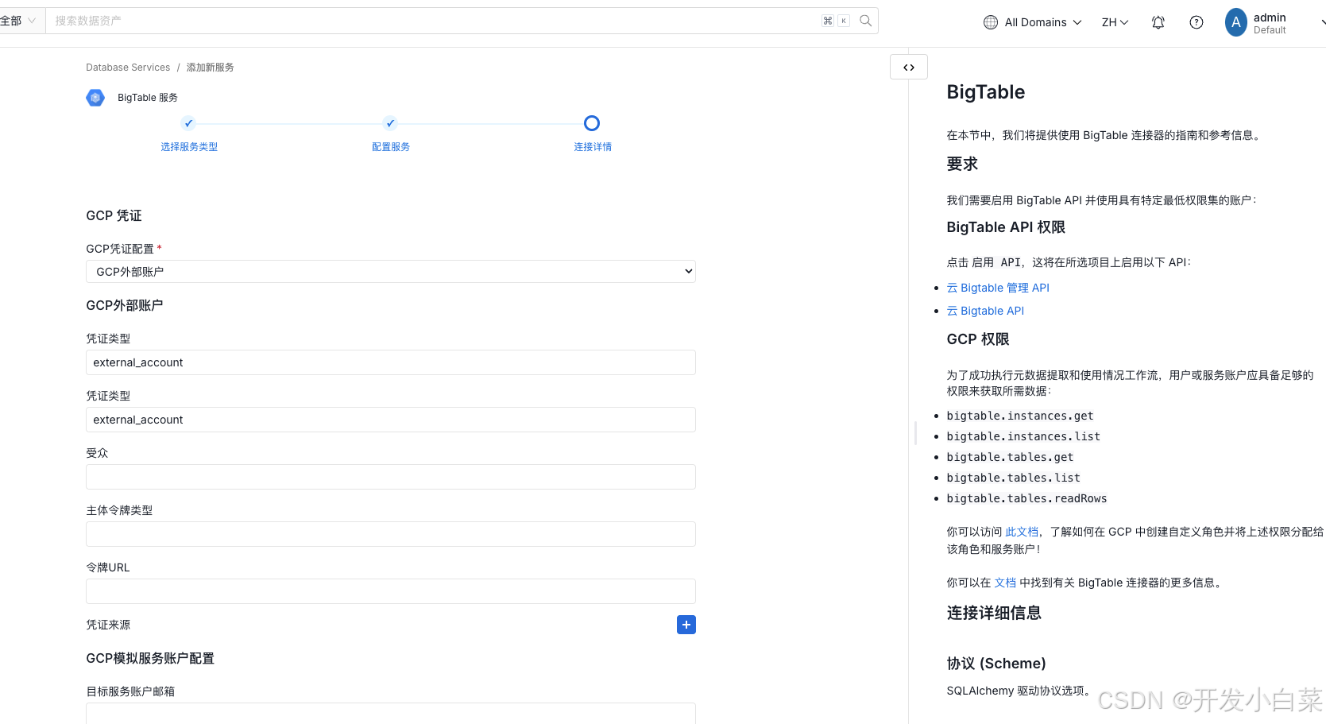Image resolution: width=1326 pixels, height=724 pixels.
Task: Click the 凭证来源 label
Action: pos(108,625)
